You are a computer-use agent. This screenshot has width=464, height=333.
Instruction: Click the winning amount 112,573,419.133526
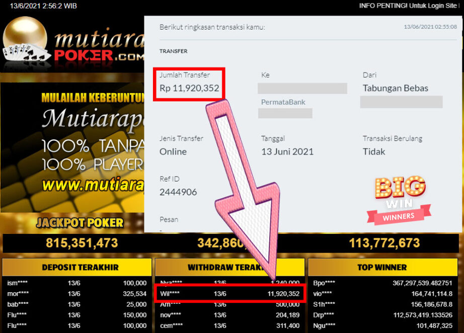click(423, 315)
